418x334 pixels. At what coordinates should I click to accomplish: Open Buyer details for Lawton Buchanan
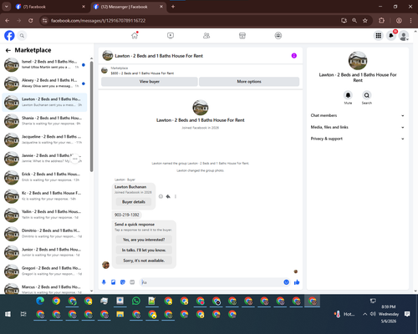pos(134,202)
